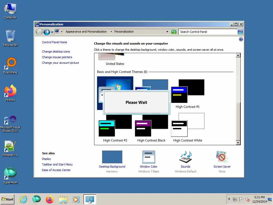Open Microsoft Visual Studio 2010 shortcut
273x205 pixels.
click(10, 124)
